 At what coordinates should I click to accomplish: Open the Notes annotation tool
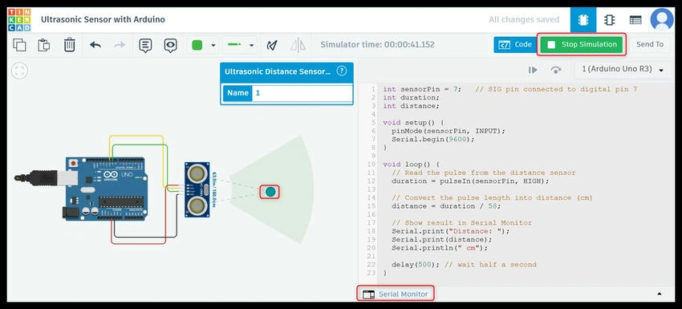pyautogui.click(x=145, y=45)
